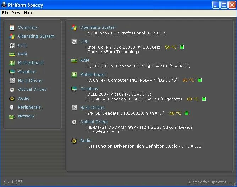Click the Operating System heading in summary panel
This screenshot has height=187, width=237.
point(98,27)
